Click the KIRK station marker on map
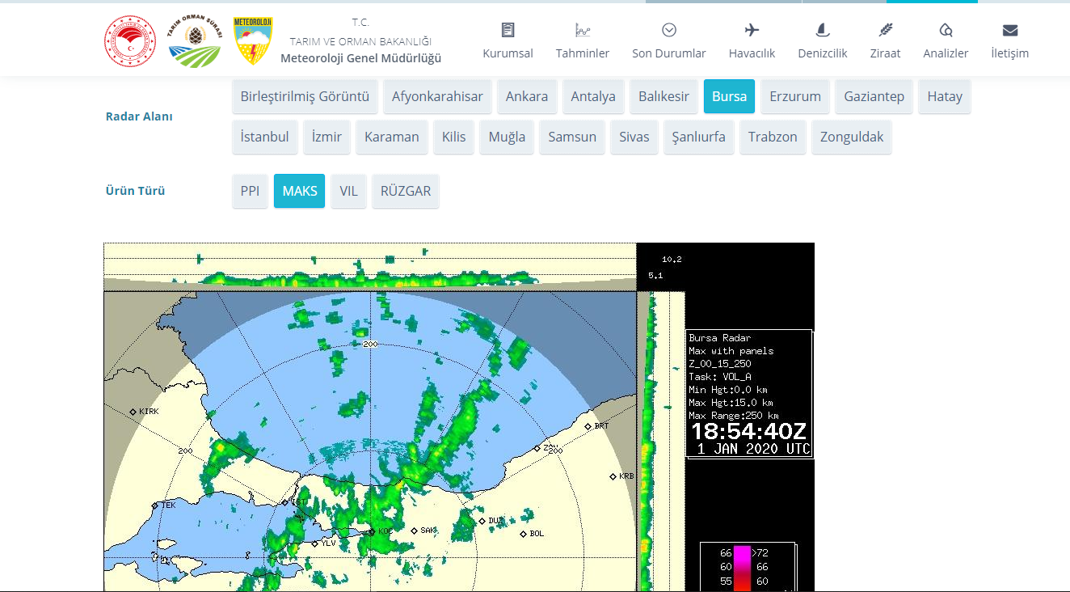Image resolution: width=1070 pixels, height=592 pixels. click(133, 412)
